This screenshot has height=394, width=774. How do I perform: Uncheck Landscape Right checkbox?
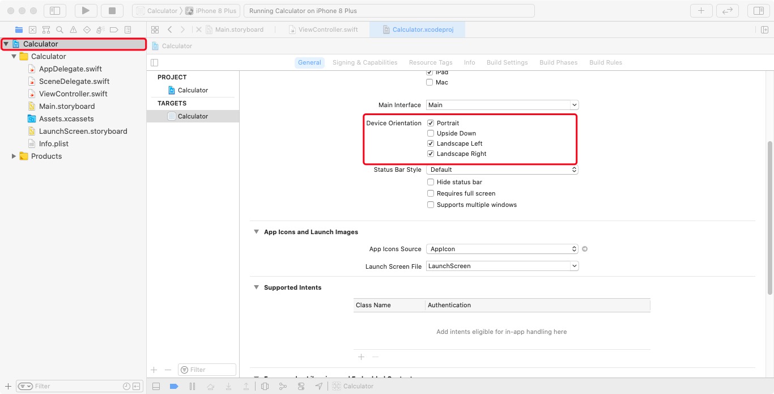431,154
